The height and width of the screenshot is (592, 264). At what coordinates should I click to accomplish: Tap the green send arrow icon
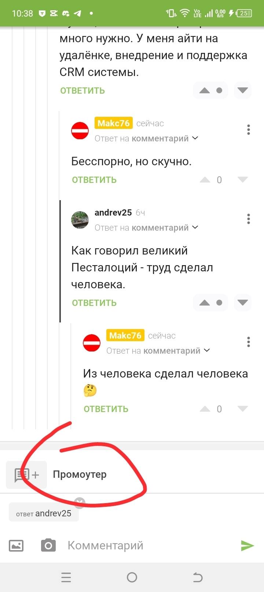click(x=247, y=546)
